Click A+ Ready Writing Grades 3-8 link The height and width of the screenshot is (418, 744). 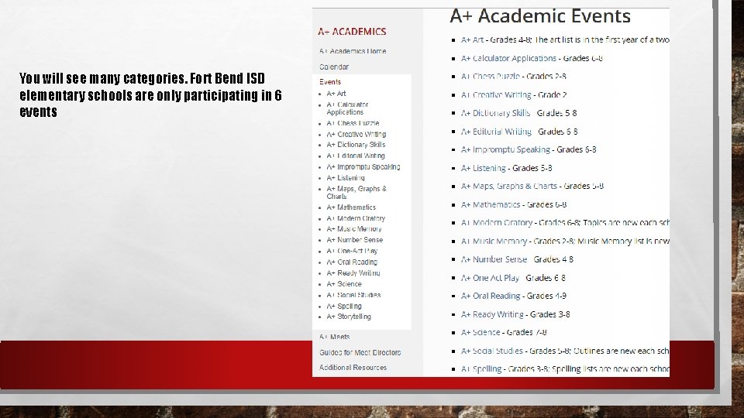[x=492, y=314]
